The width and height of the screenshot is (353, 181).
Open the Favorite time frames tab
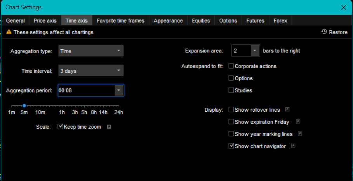coord(120,21)
